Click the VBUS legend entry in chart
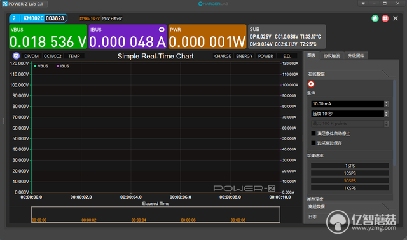 pyautogui.click(x=41, y=66)
